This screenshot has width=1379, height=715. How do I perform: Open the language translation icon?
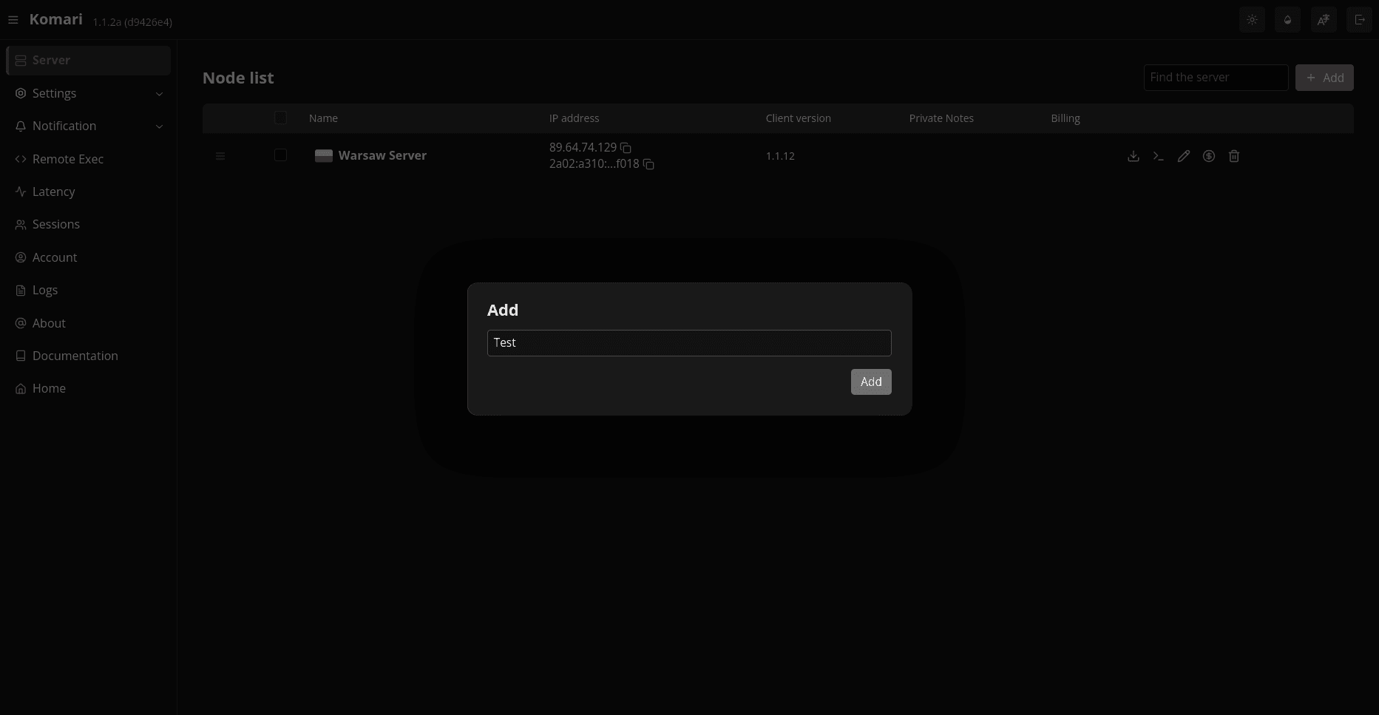tap(1324, 20)
